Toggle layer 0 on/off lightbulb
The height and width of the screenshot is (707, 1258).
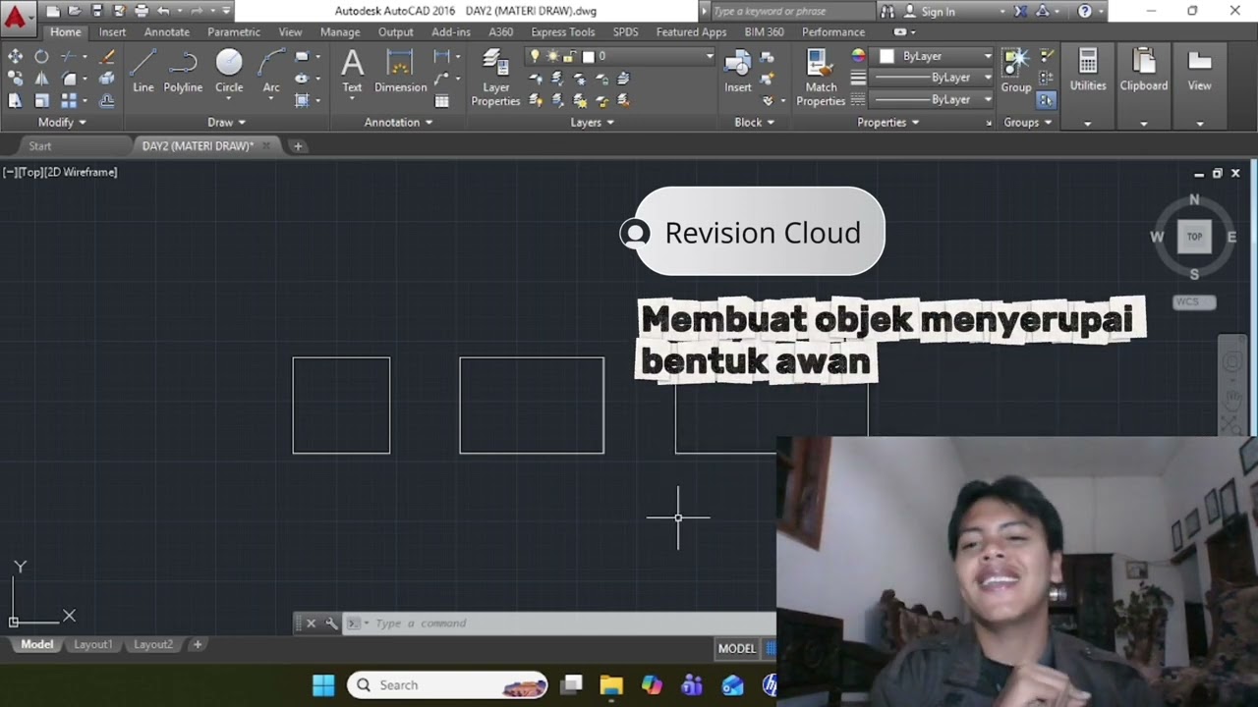[x=535, y=56]
